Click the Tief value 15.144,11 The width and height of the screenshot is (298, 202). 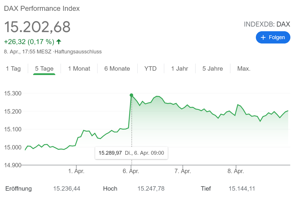click(242, 189)
